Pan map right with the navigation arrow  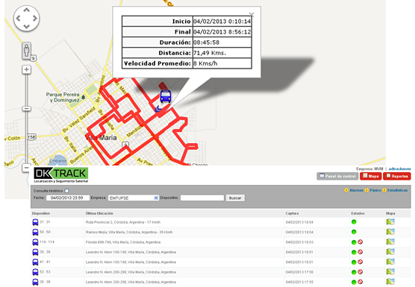click(35, 18)
